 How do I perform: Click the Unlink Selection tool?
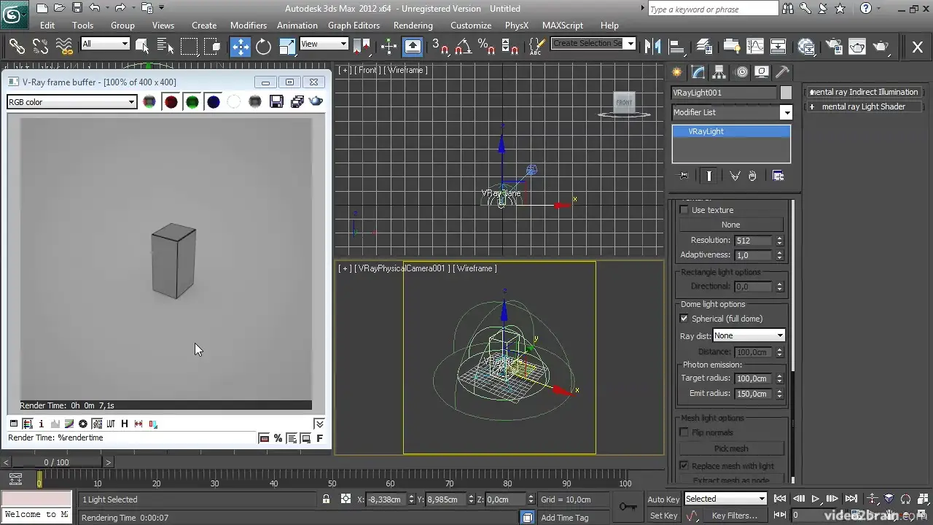pos(40,47)
